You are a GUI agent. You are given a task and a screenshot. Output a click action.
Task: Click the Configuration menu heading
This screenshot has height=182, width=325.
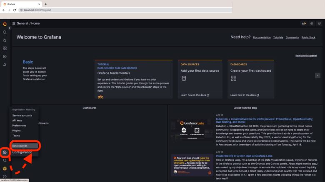point(22,152)
